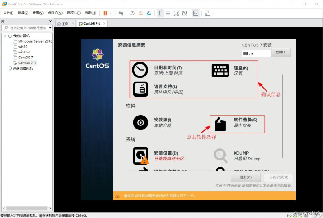Close the CentOS 7-1 tab

point(105,23)
